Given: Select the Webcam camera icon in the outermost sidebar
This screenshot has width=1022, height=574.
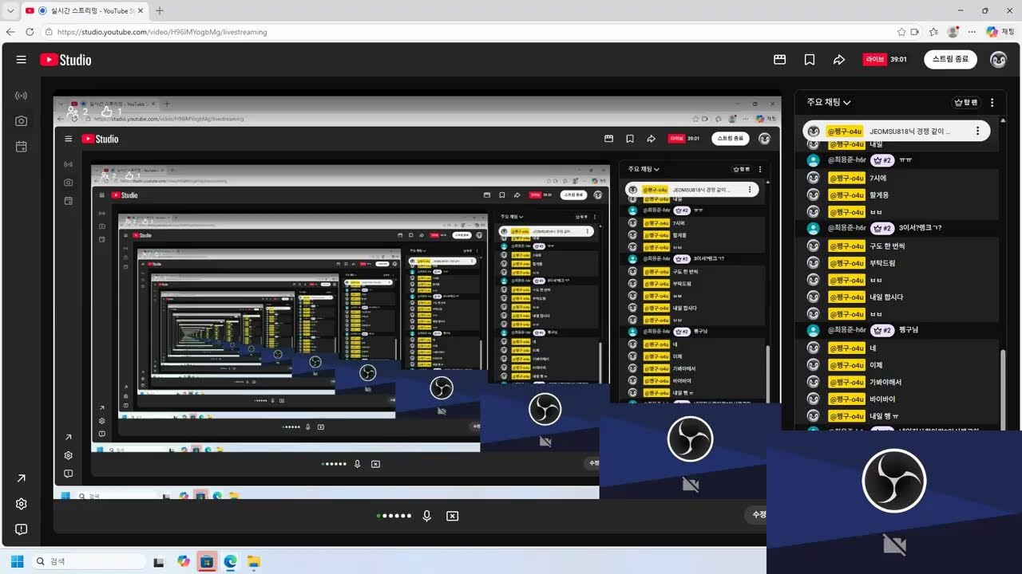Looking at the screenshot, I should tap(22, 121).
